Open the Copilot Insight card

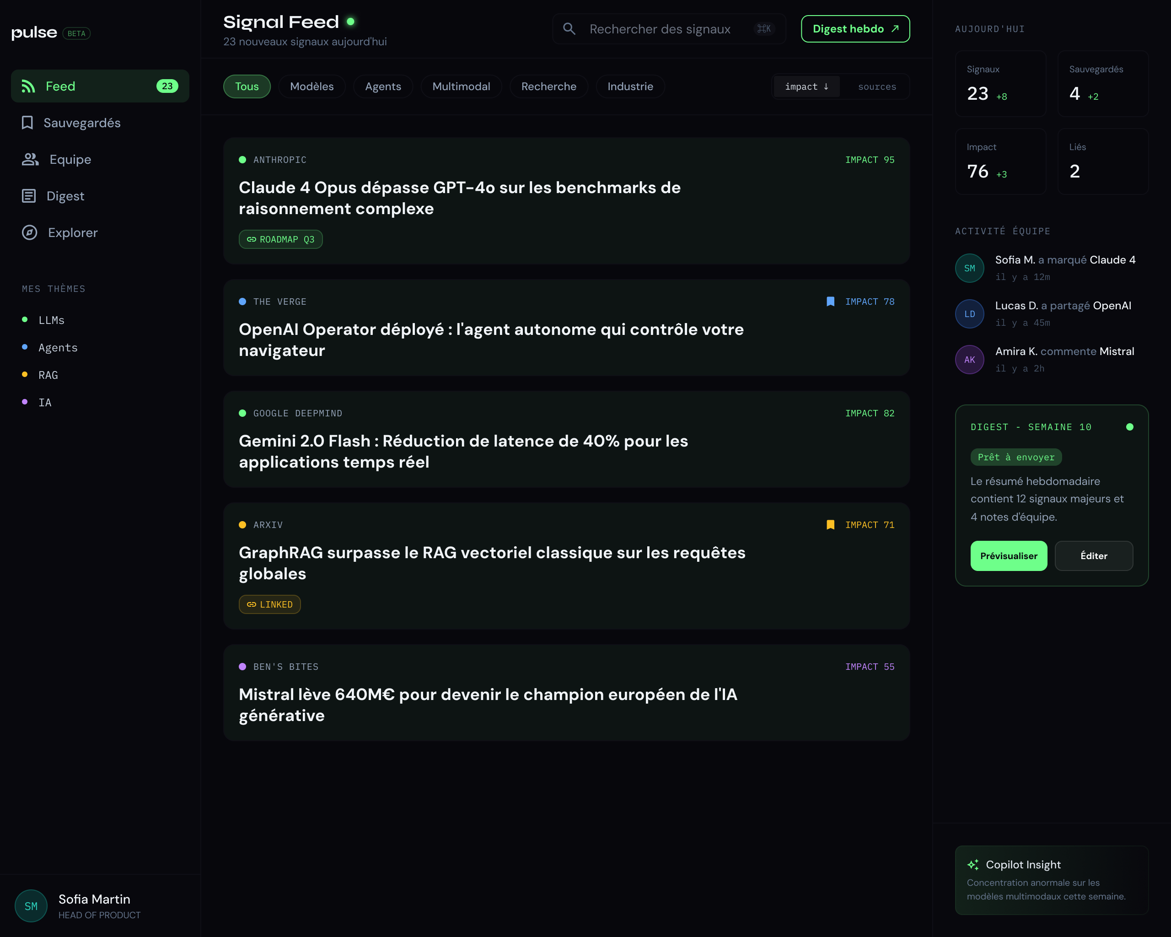click(1052, 880)
